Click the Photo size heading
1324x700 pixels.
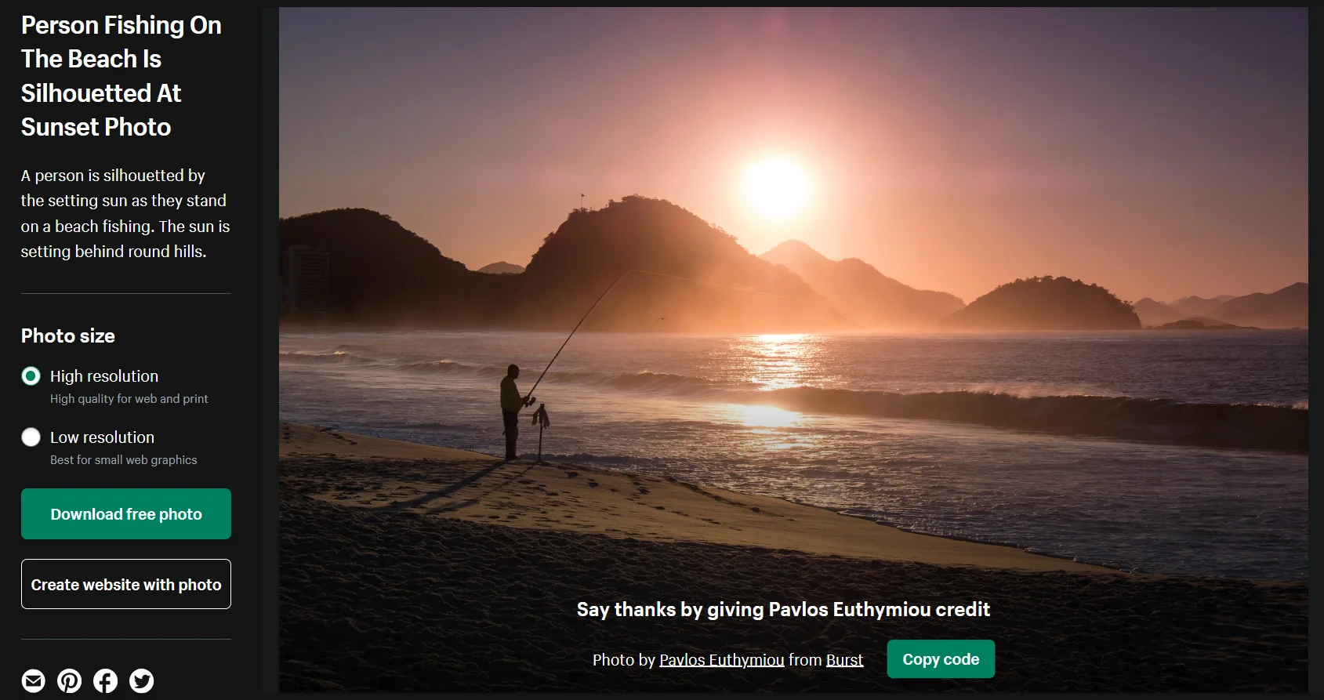[x=68, y=335]
